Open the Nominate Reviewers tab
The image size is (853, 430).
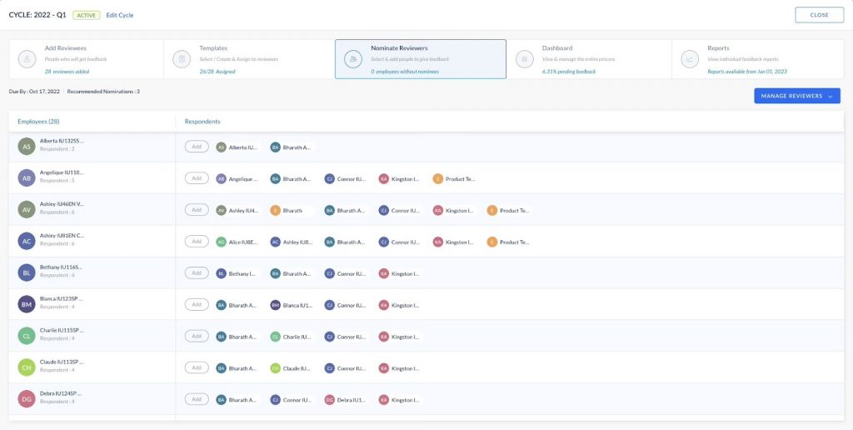[x=421, y=59]
